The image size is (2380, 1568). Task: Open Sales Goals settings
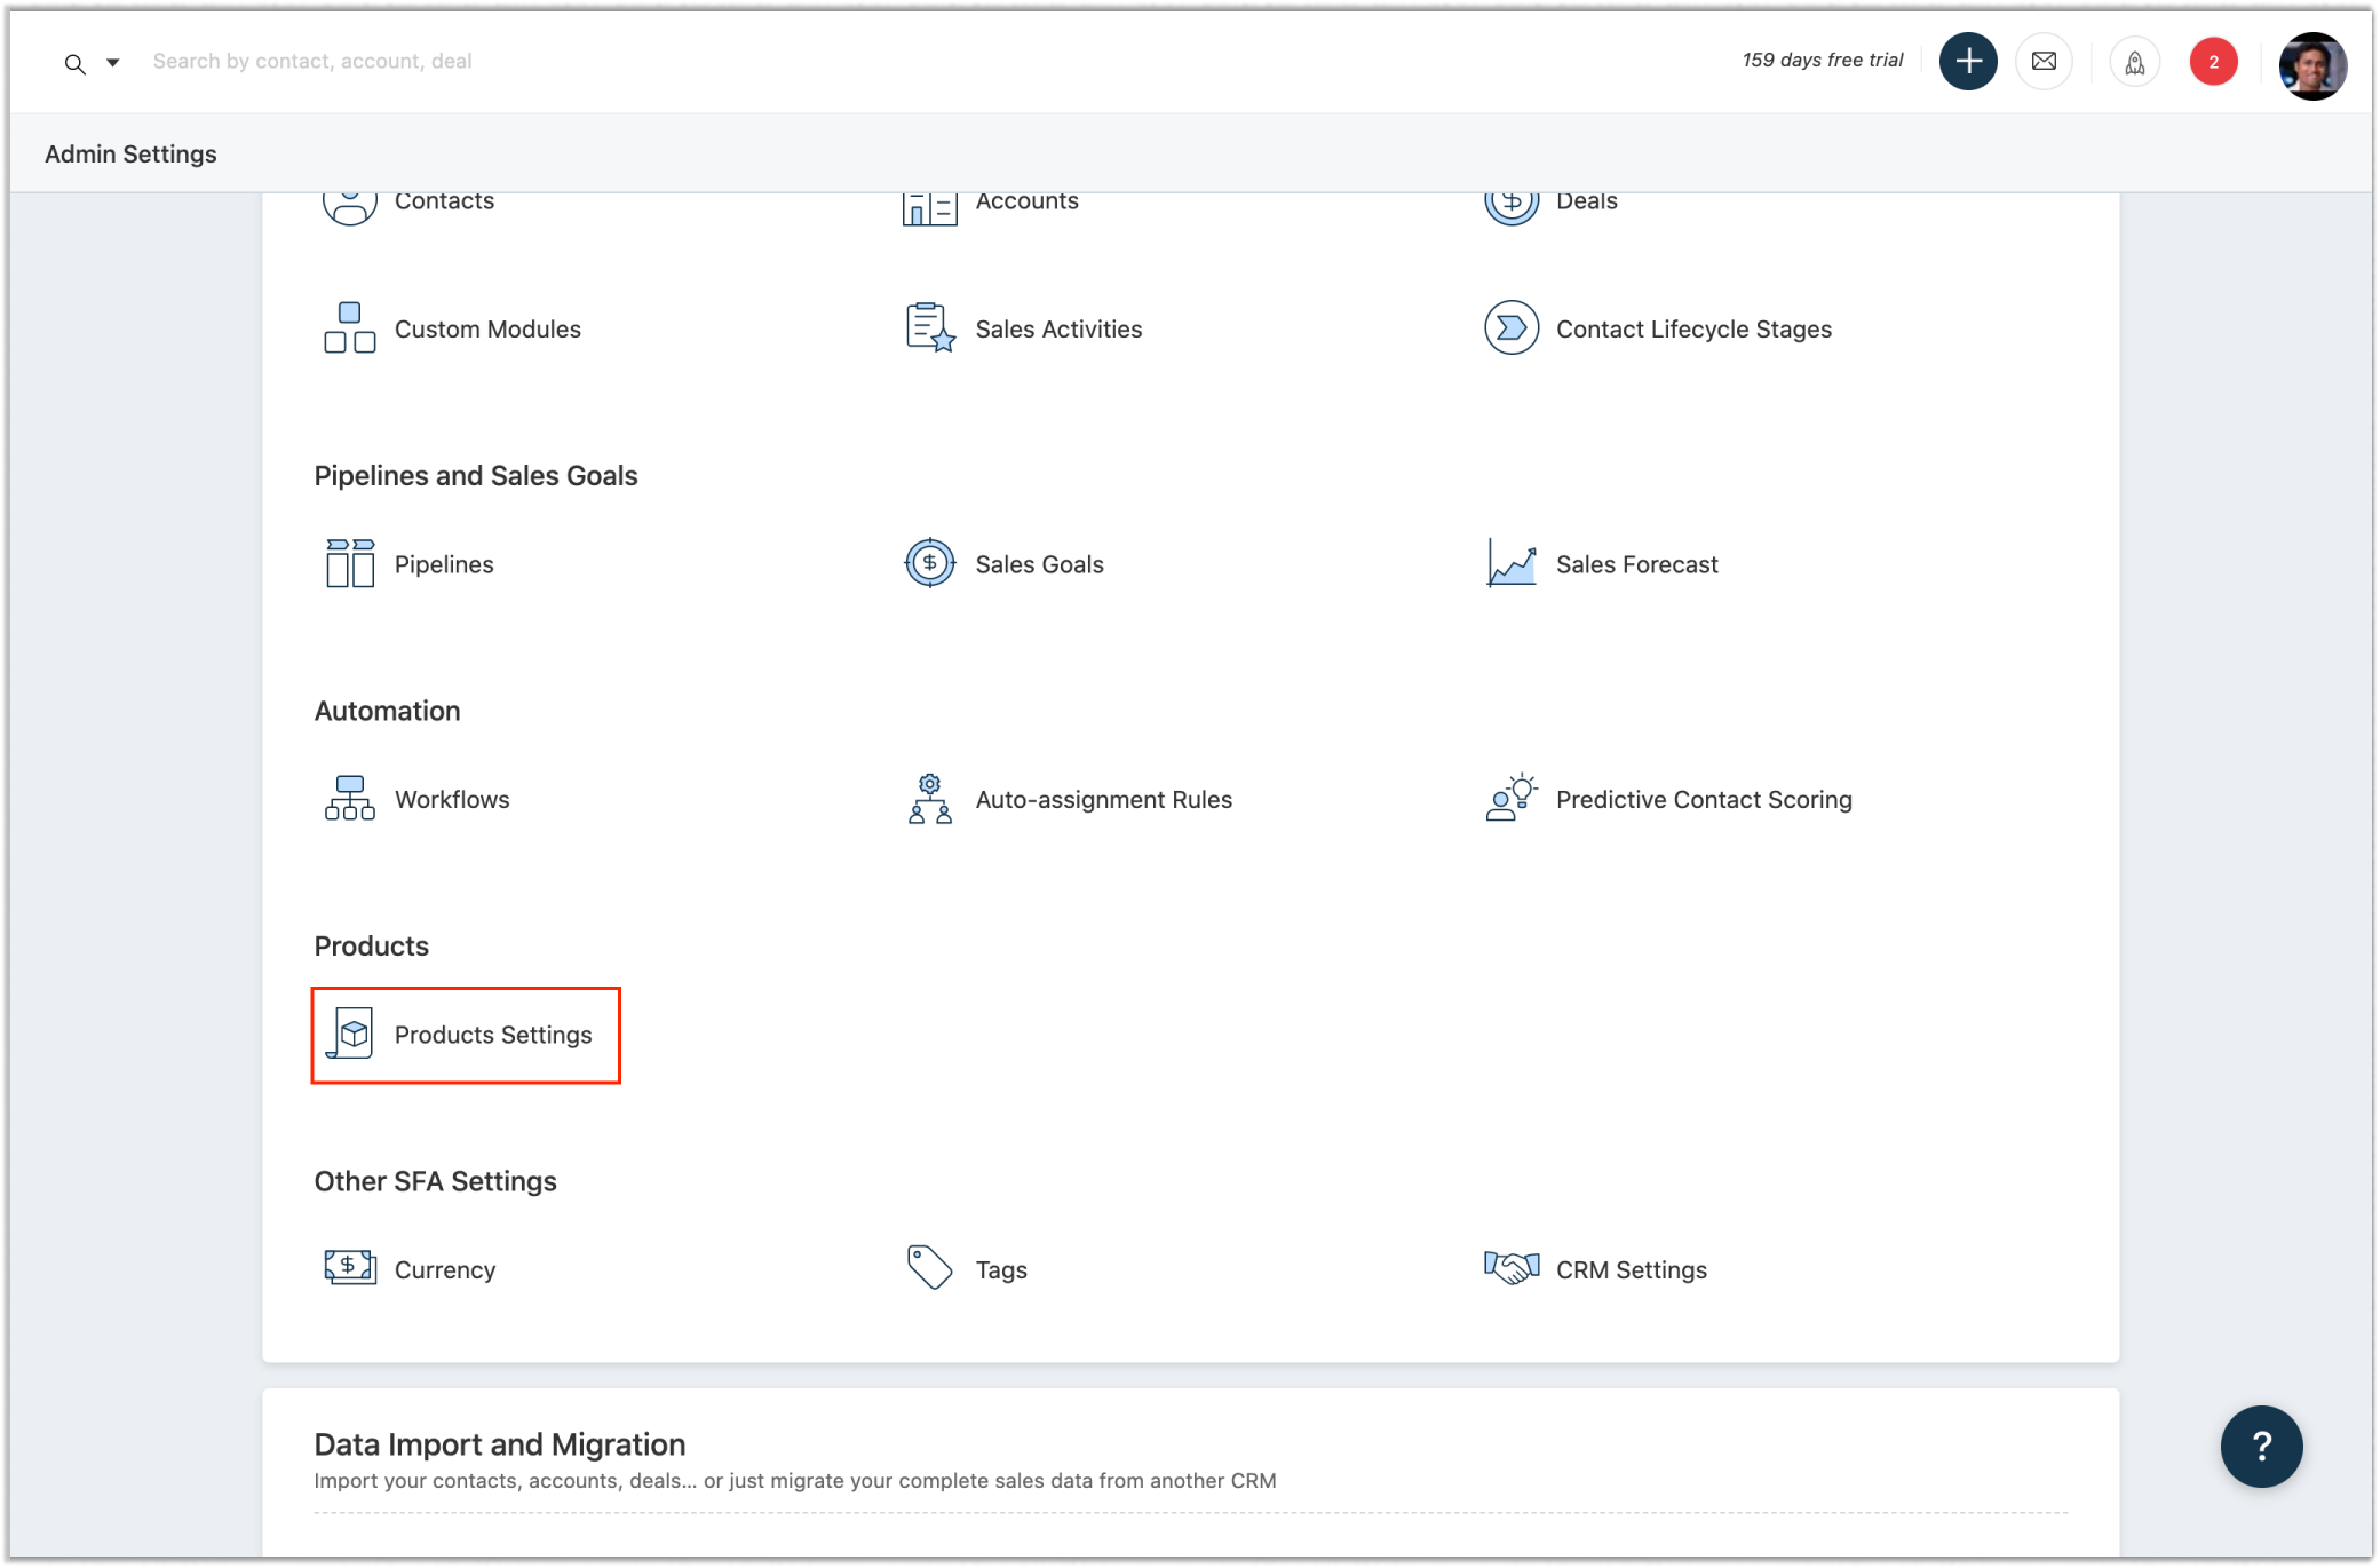(x=1038, y=564)
